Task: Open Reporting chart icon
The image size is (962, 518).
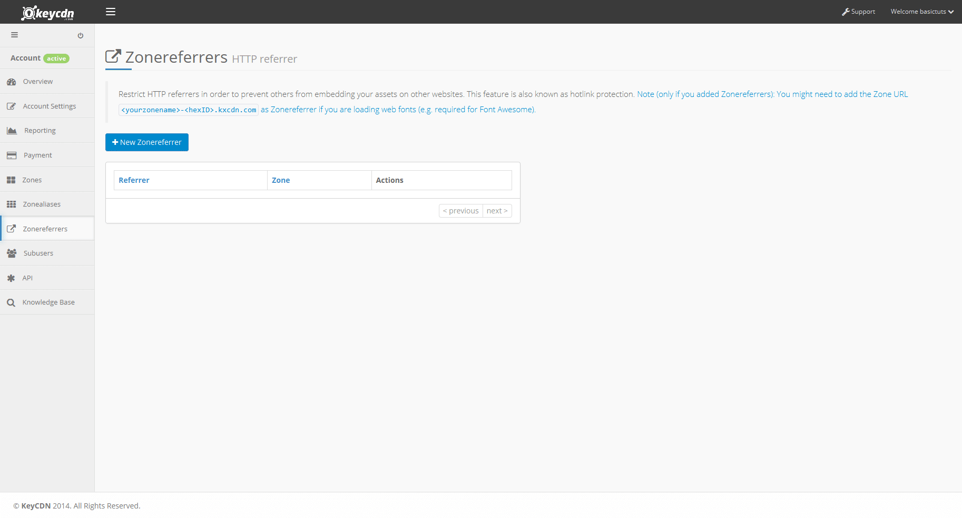Action: click(12, 131)
